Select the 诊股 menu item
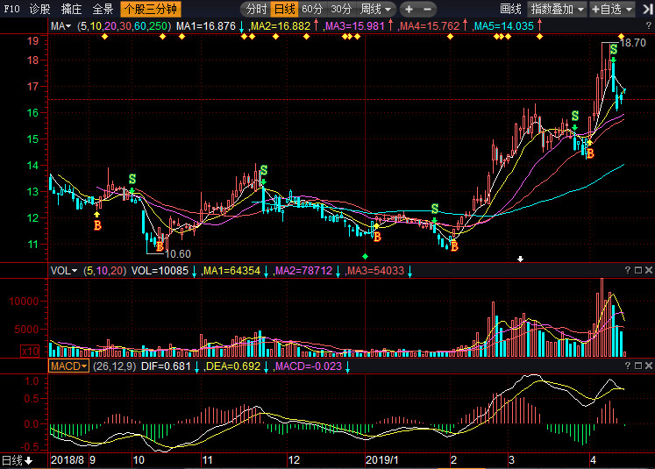The image size is (655, 469). tap(40, 9)
